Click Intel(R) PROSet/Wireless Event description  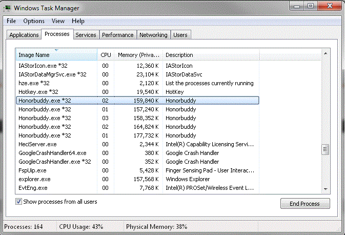[210, 188]
